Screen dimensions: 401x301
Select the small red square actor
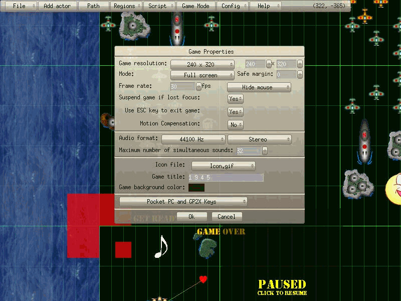(x=123, y=249)
